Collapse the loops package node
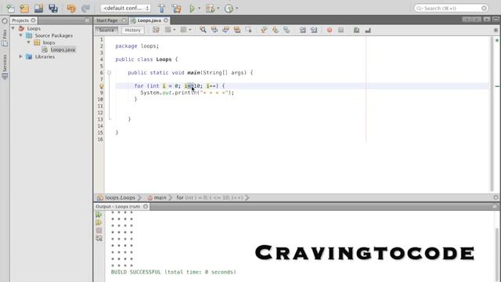Screen dimensions: 501x282 pos(29,42)
